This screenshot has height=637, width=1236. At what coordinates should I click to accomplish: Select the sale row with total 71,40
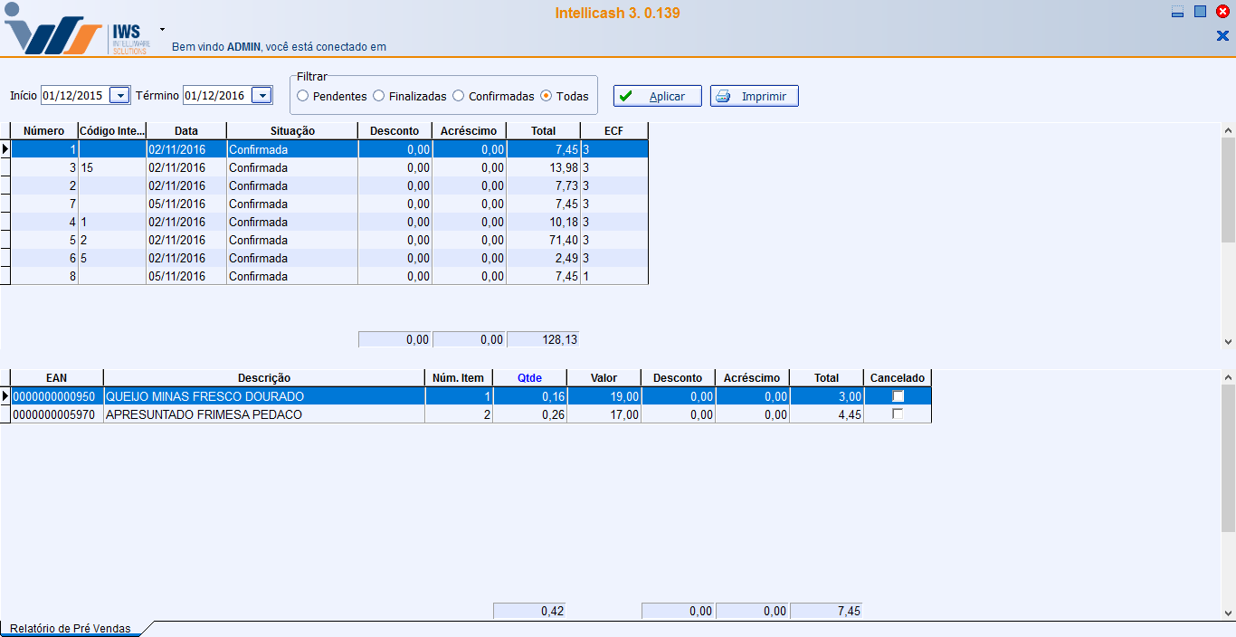[x=329, y=240]
